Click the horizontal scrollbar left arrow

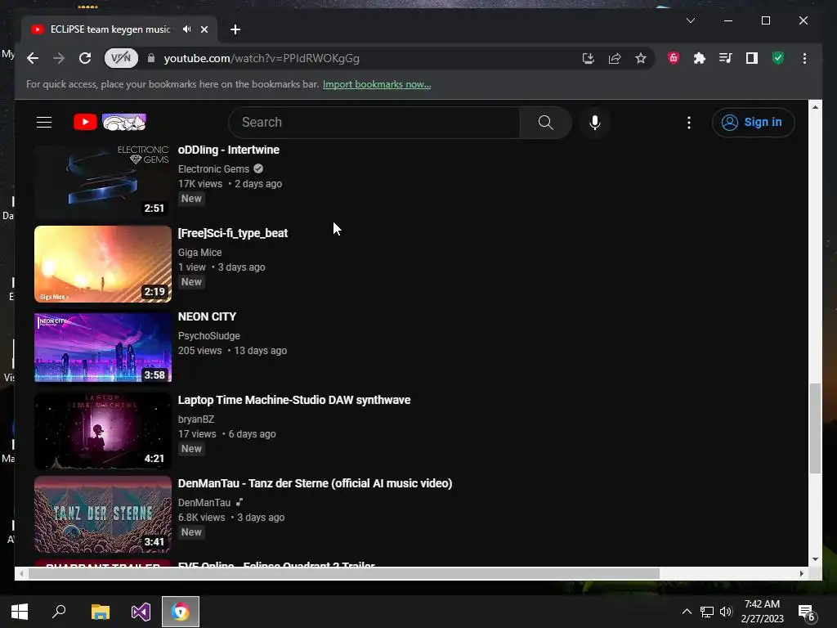tap(20, 573)
